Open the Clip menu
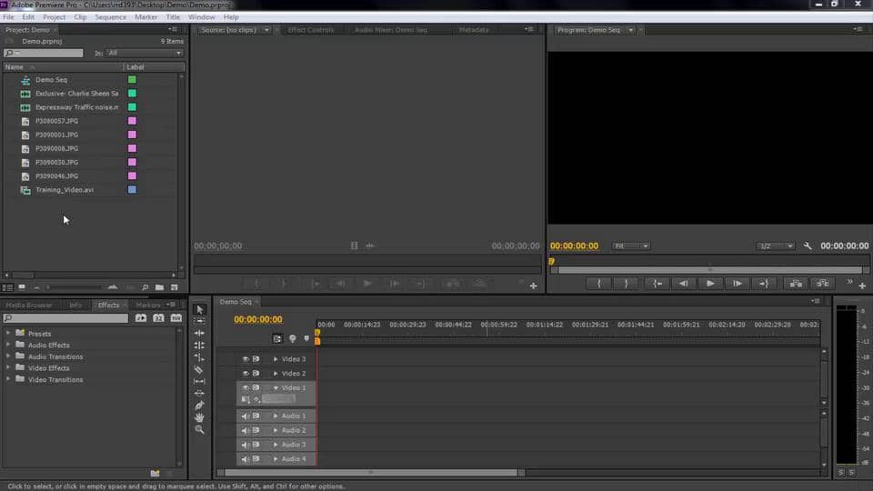Viewport: 873px width, 491px height. (x=80, y=17)
